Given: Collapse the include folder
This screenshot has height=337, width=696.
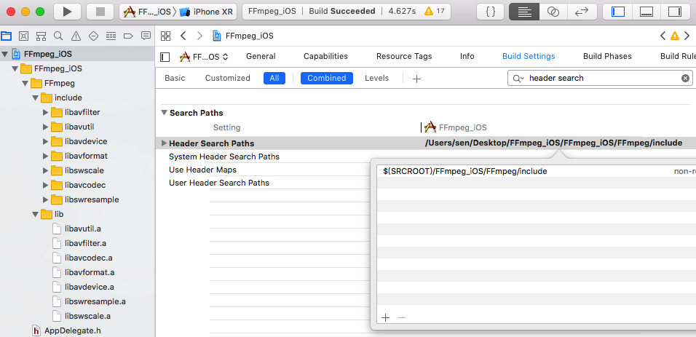Looking at the screenshot, I should coord(35,98).
